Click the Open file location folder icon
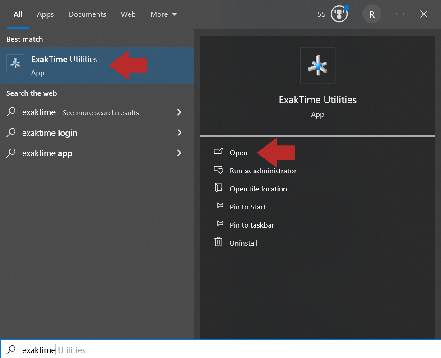The width and height of the screenshot is (441, 358). (218, 187)
